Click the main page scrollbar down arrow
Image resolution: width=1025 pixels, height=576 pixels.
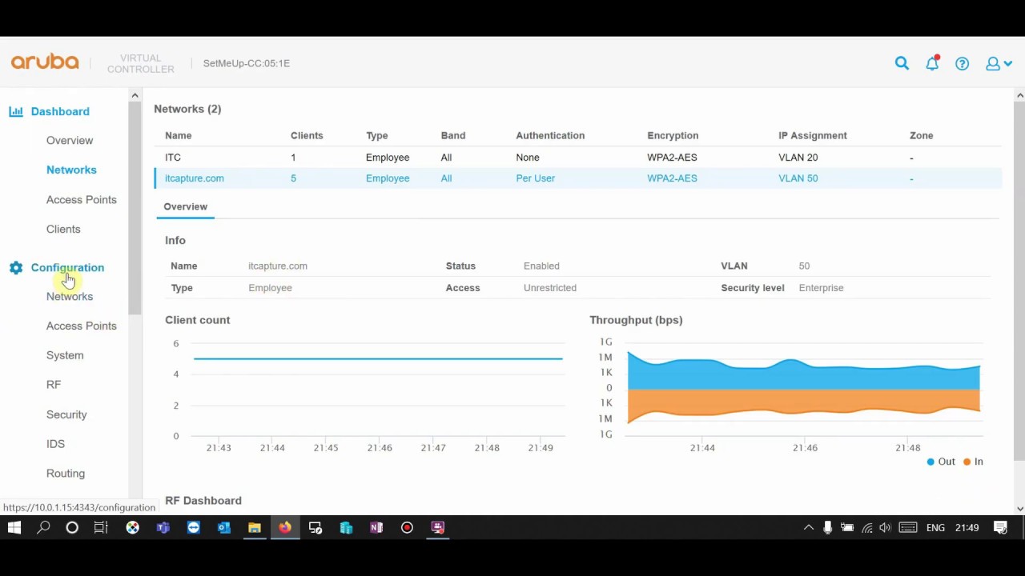tap(1019, 508)
